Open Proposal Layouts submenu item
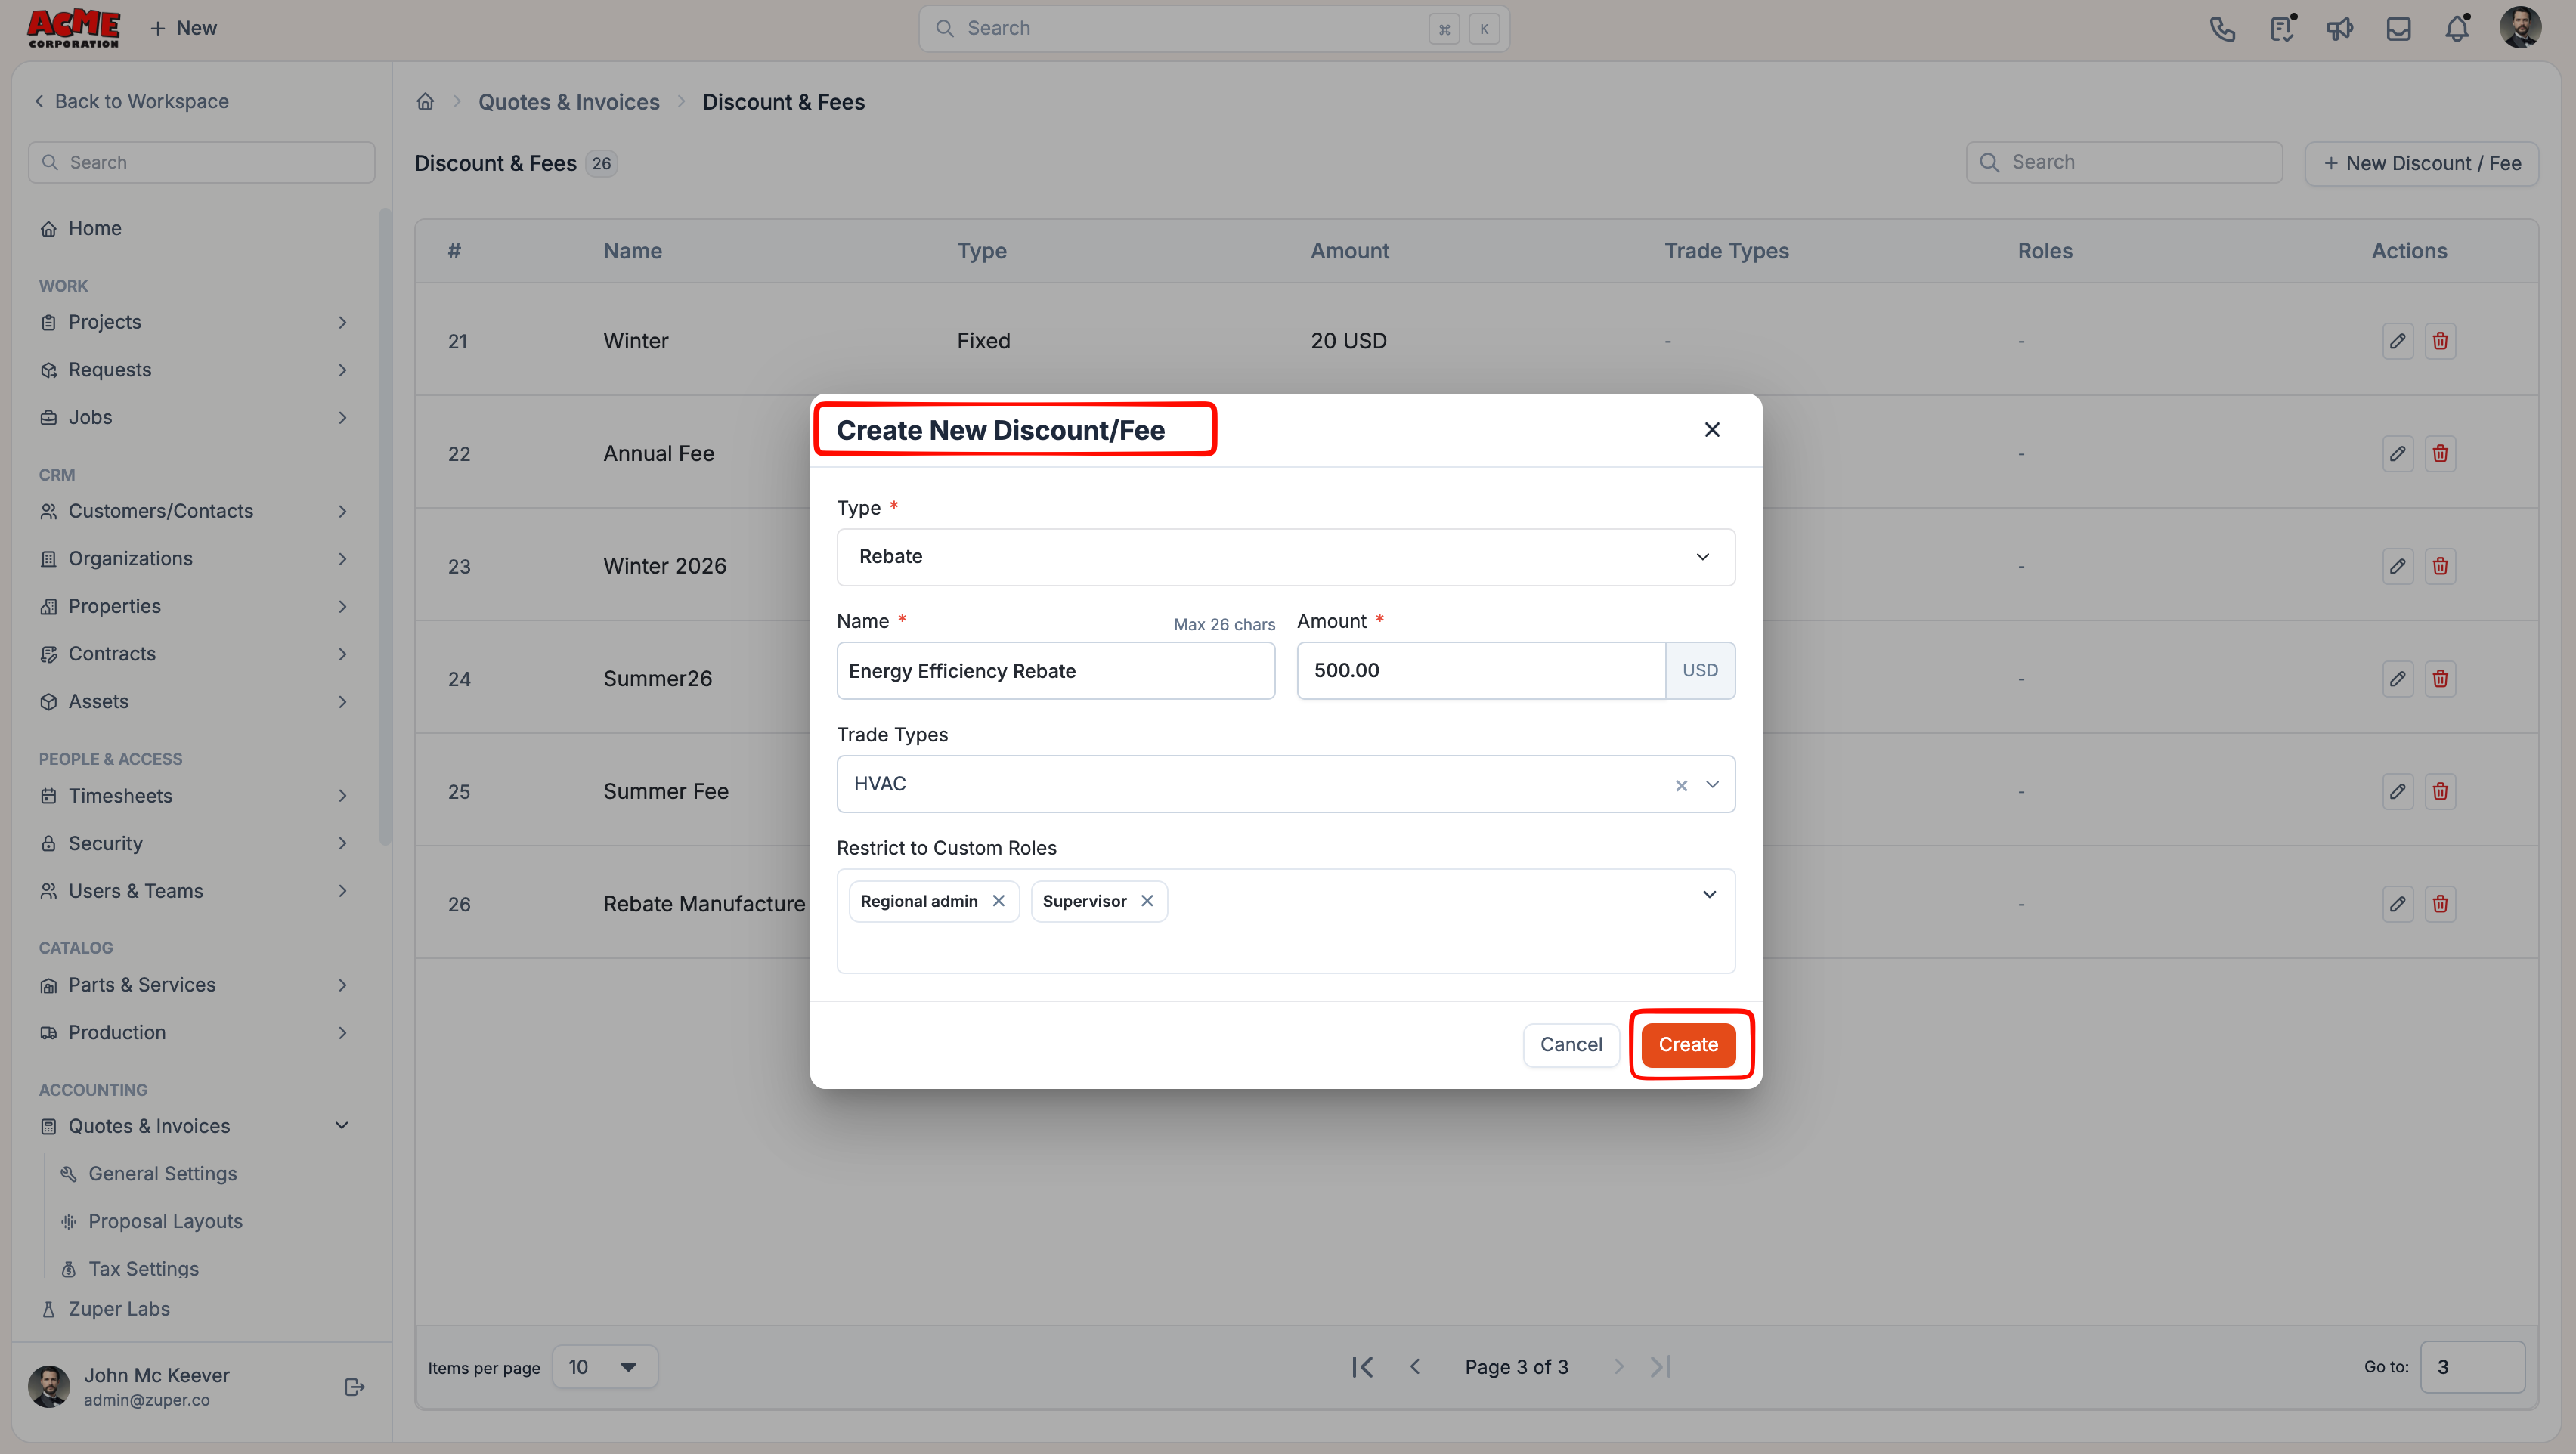Screen dimensions: 2576x1454 pos(165,1222)
